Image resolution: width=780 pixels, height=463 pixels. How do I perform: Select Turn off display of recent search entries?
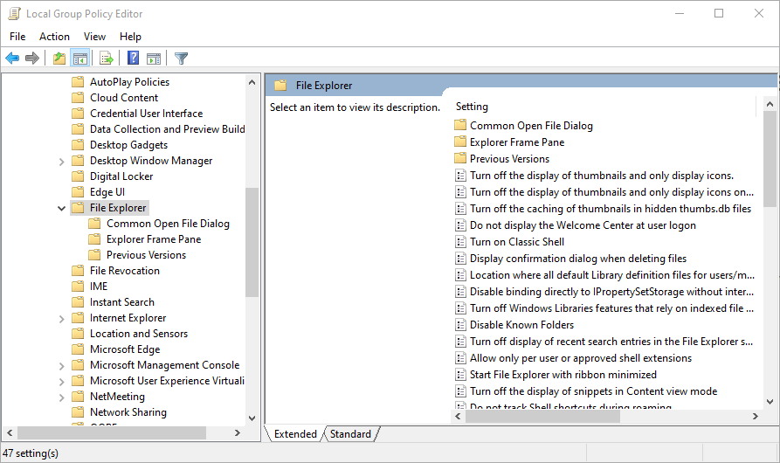(x=611, y=342)
